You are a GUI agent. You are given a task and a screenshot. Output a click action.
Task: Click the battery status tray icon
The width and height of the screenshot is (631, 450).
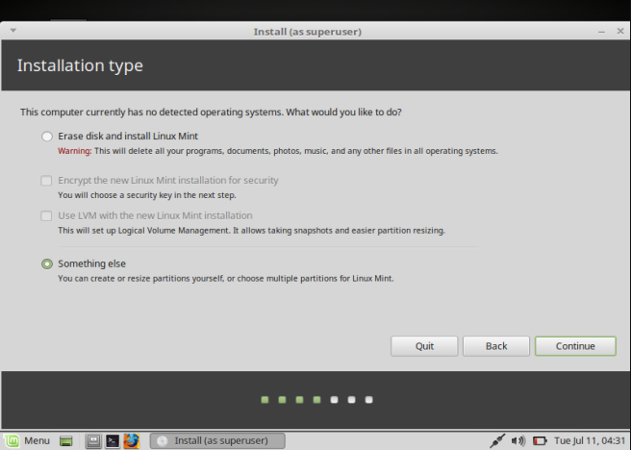540,441
